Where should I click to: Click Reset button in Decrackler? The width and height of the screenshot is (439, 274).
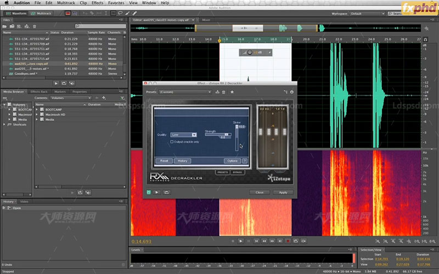[164, 161]
